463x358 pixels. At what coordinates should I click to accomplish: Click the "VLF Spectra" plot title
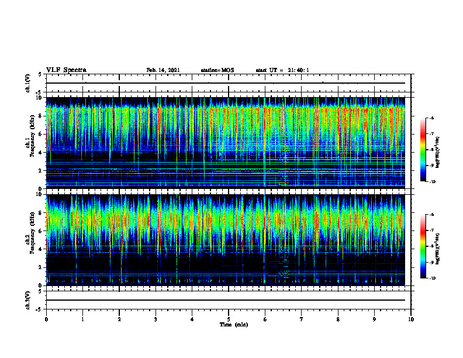coord(66,70)
